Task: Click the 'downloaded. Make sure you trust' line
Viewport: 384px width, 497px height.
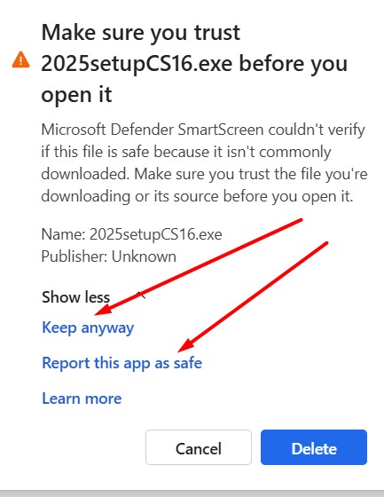Action: 204,174
